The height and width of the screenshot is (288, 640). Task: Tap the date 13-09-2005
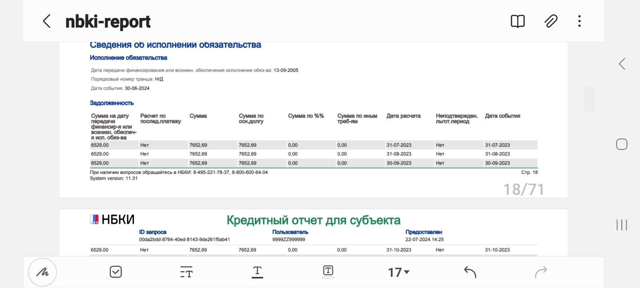coord(286,70)
